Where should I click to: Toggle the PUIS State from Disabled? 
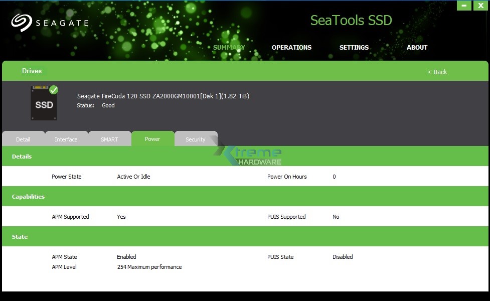click(343, 257)
